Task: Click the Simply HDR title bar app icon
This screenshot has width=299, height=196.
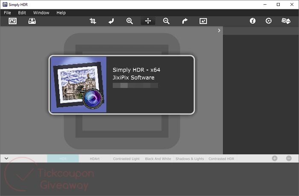Action: (x=5, y=5)
